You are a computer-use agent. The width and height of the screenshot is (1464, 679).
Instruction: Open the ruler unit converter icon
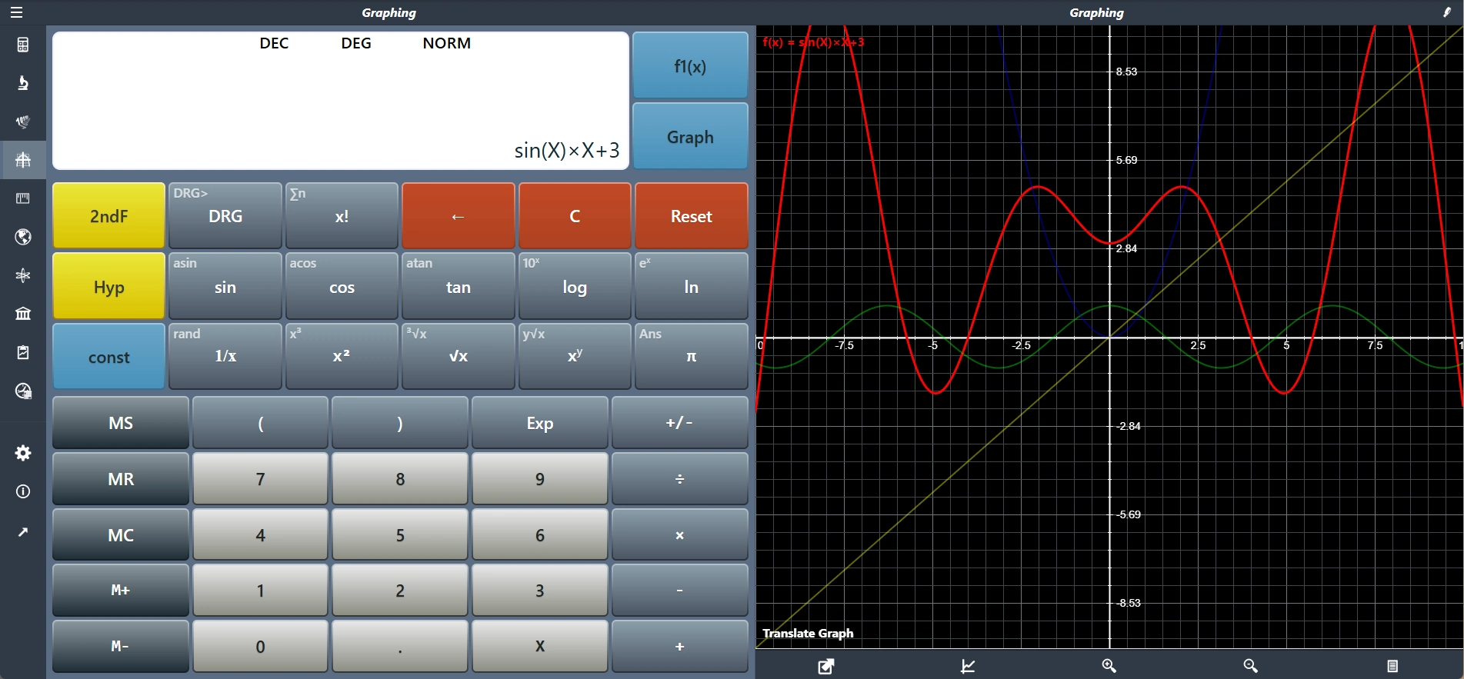click(x=23, y=198)
